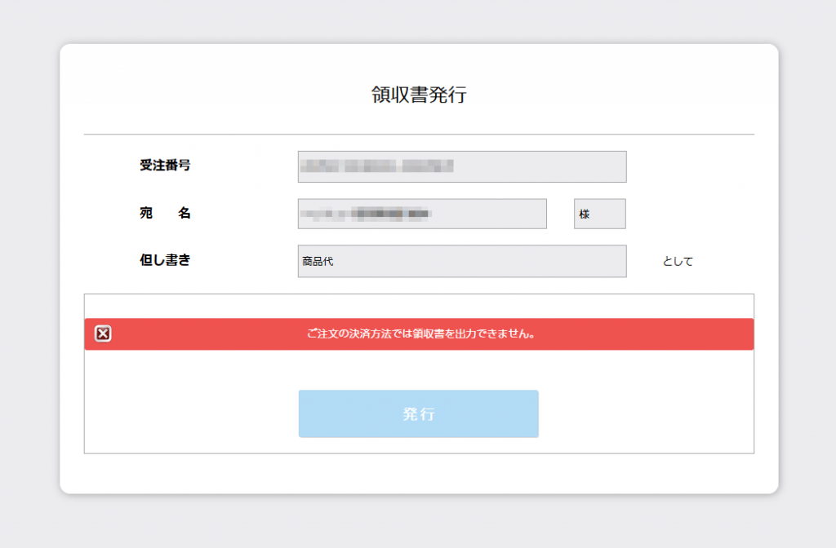This screenshot has height=548, width=836.
Task: Click inside the 但し書き field showing 商品代
Action: point(462,260)
